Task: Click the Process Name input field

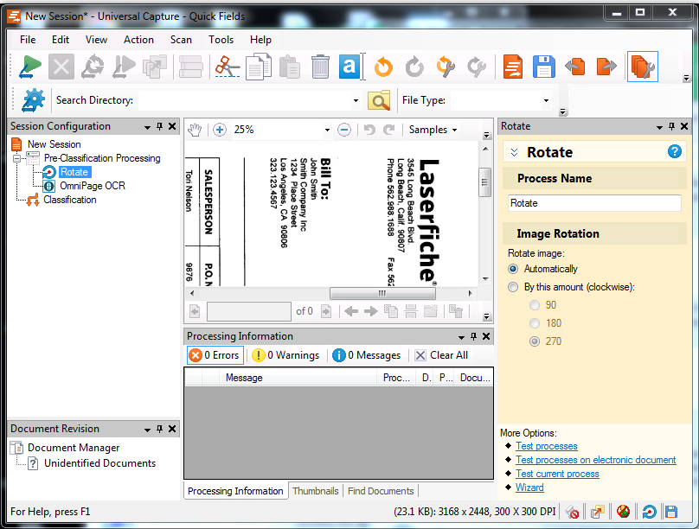Action: point(594,203)
